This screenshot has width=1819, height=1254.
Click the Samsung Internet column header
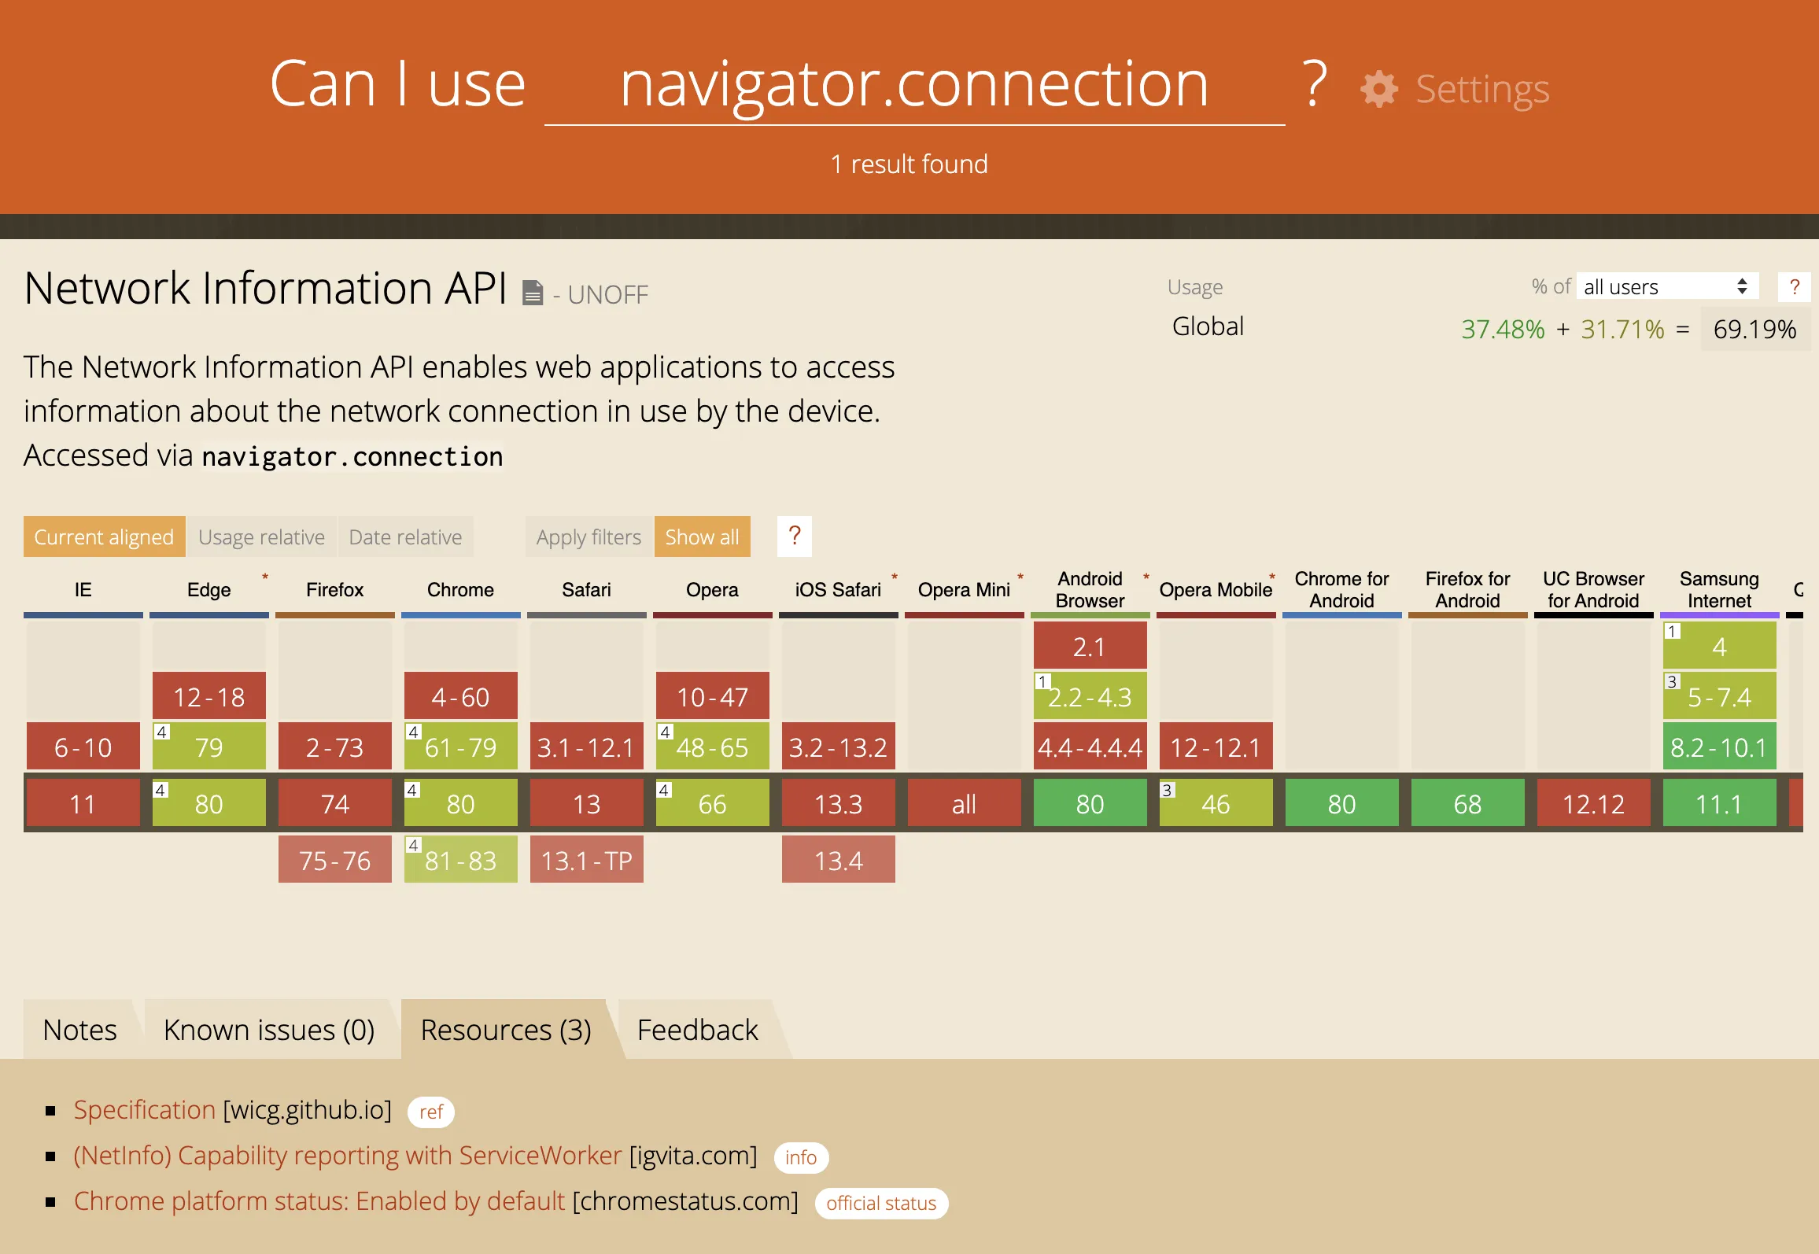pos(1720,589)
